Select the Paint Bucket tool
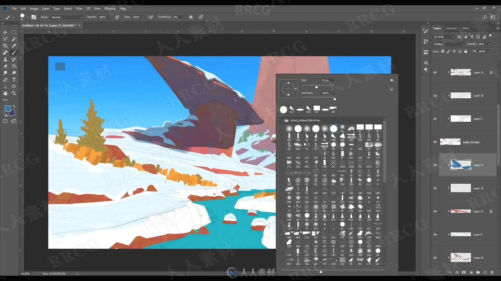Image resolution: width=501 pixels, height=281 pixels. click(x=14, y=66)
